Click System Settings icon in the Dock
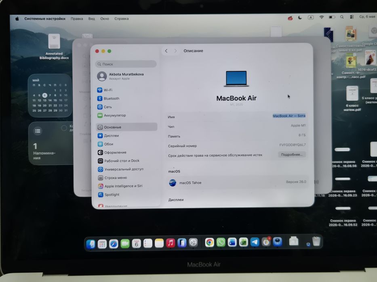The image size is (377, 282). (193, 243)
